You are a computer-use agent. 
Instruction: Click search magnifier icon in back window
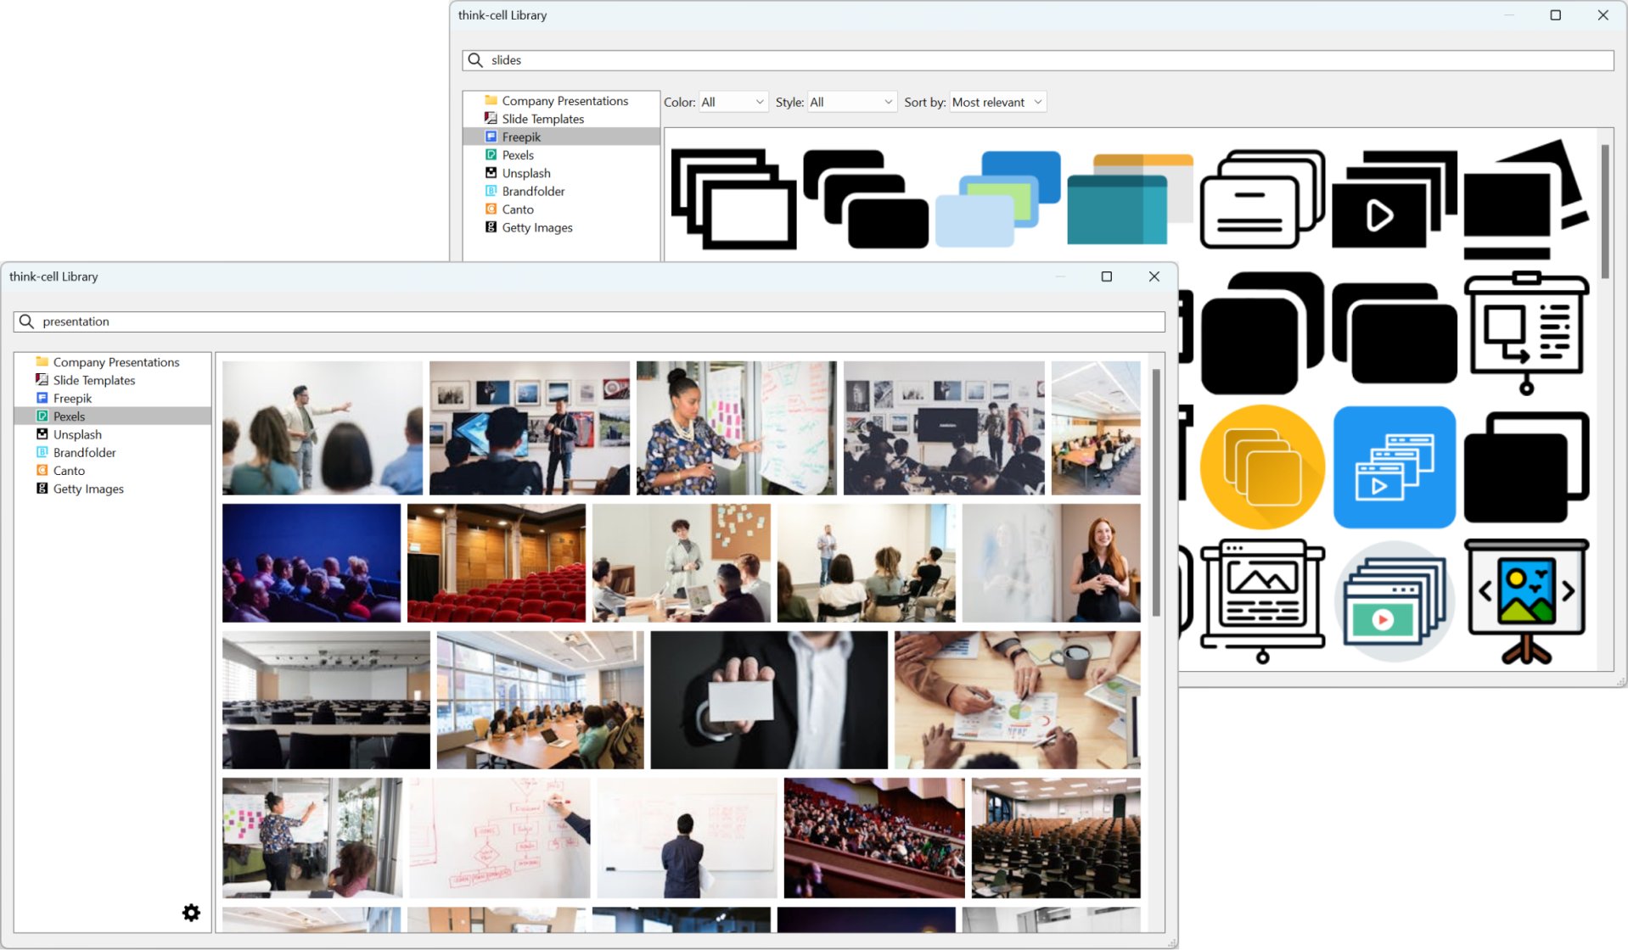475,60
